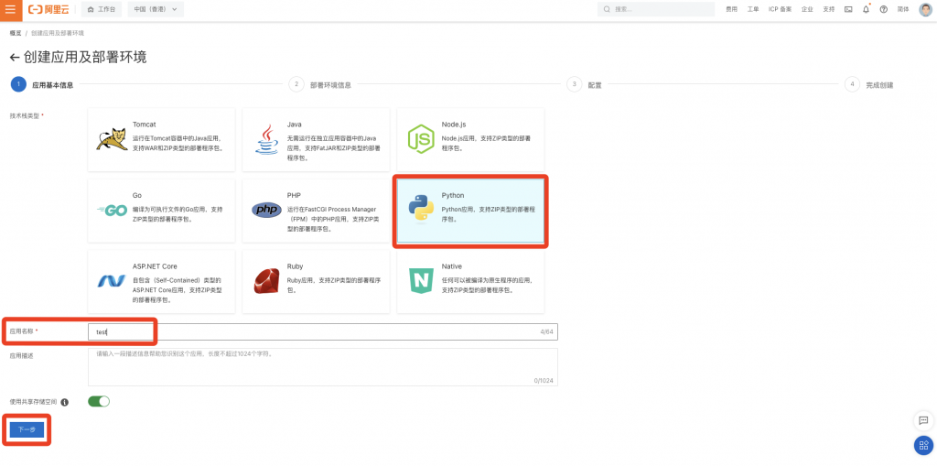The width and height of the screenshot is (937, 466).
Task: Click the 下一步 next button
Action: click(x=27, y=429)
